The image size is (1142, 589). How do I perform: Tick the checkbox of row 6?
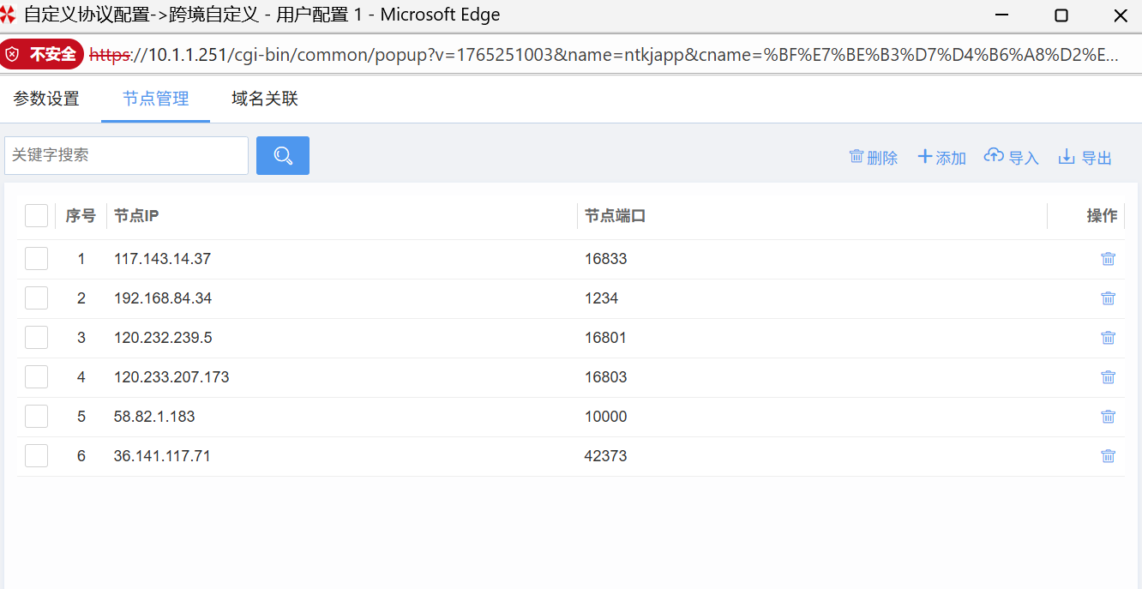pyautogui.click(x=36, y=456)
